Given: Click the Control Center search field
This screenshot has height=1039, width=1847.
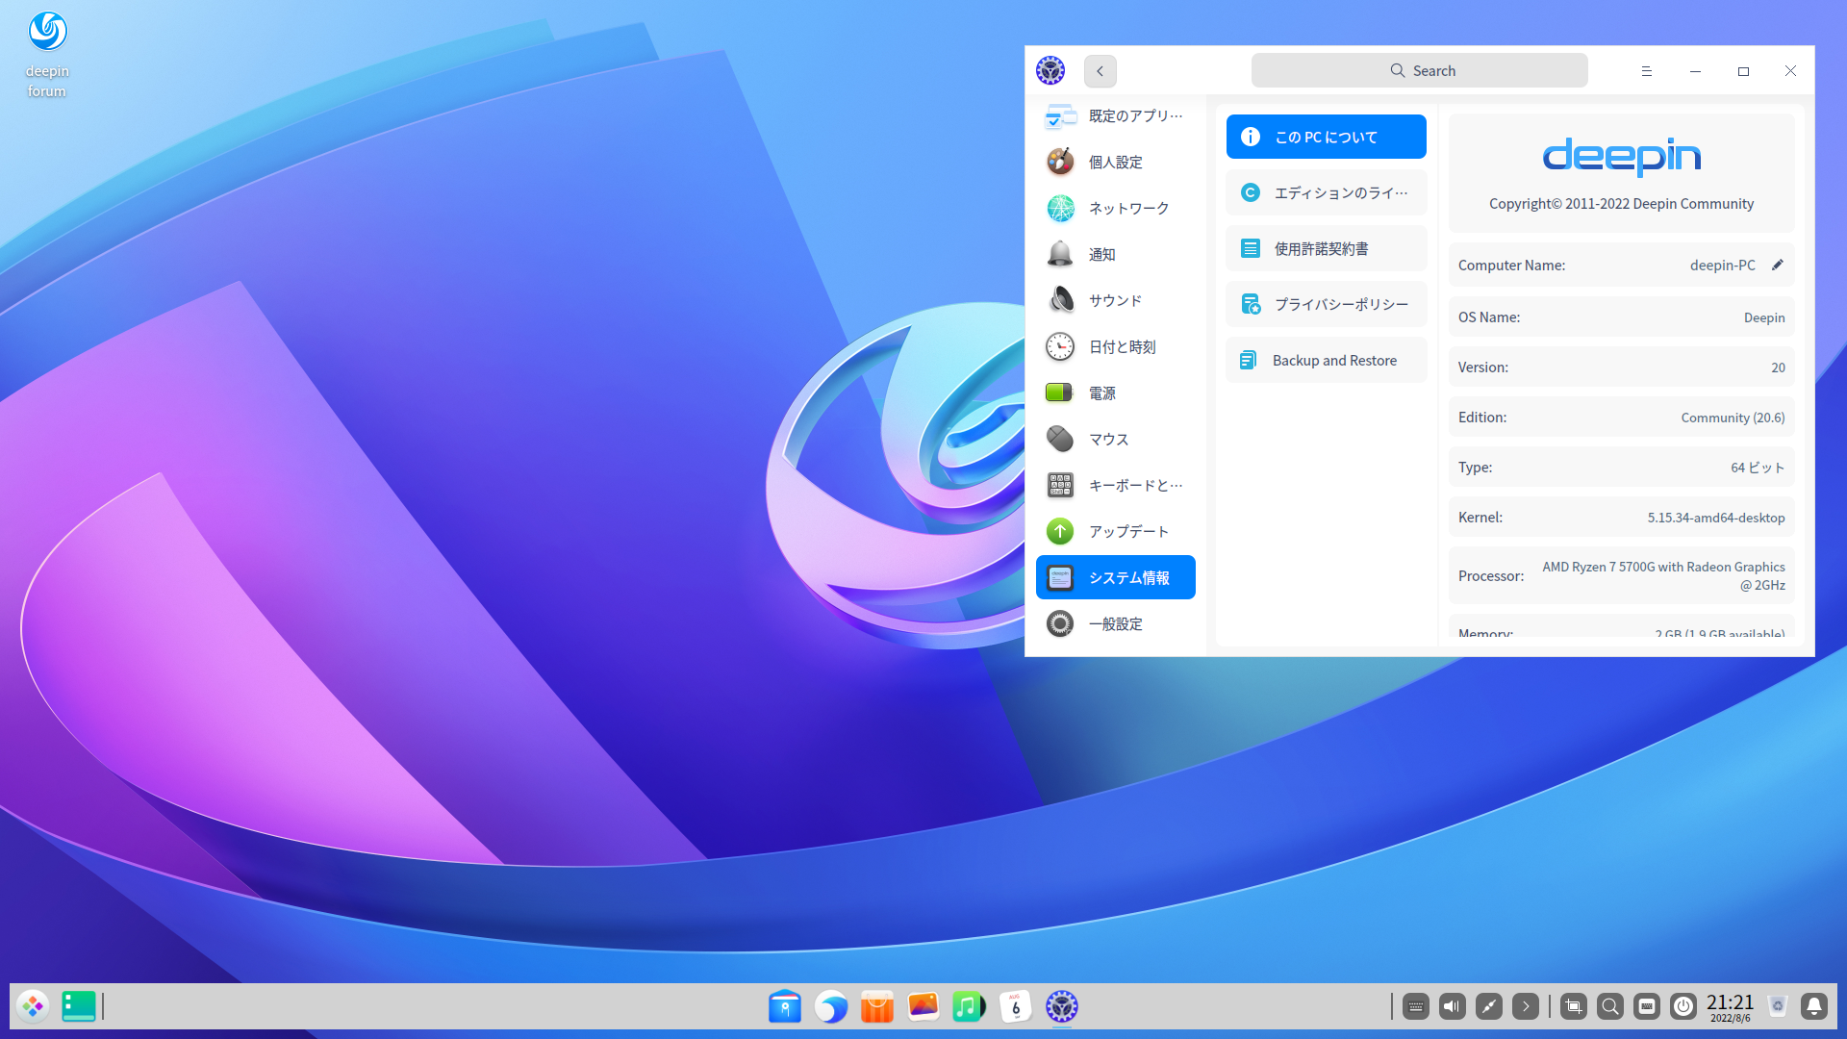Looking at the screenshot, I should click(x=1419, y=70).
